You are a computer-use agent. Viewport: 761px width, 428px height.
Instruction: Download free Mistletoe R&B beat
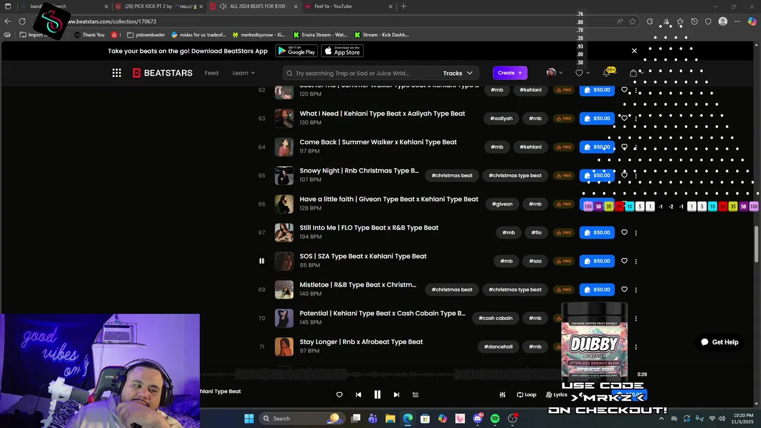(563, 289)
